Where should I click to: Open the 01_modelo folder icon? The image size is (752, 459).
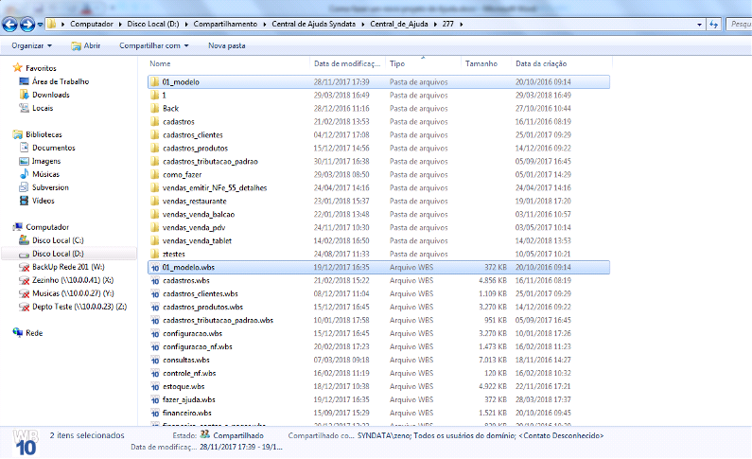155,82
